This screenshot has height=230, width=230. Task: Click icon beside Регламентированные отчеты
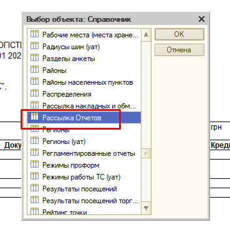tap(34, 152)
